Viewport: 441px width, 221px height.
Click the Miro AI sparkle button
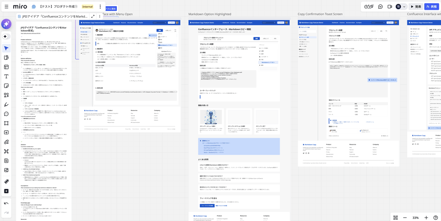click(6, 24)
